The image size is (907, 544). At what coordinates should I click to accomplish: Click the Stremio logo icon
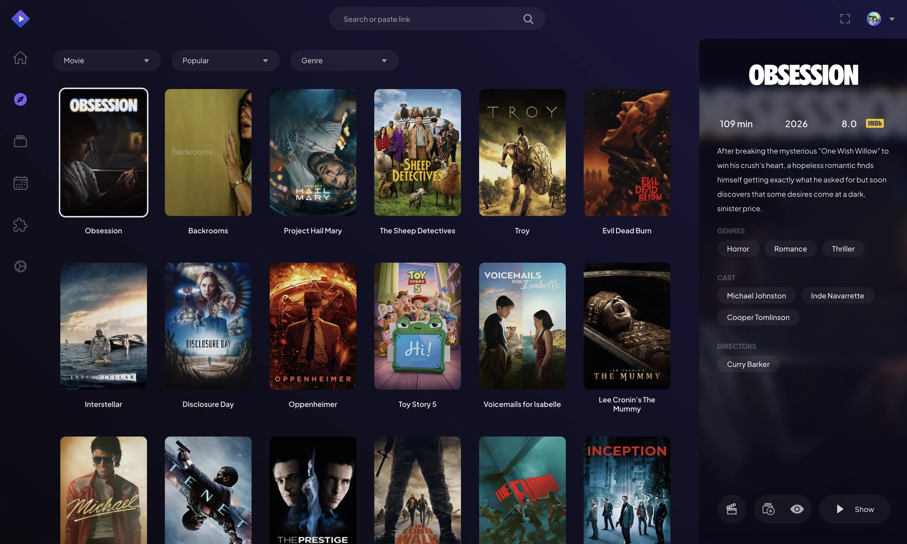click(21, 19)
